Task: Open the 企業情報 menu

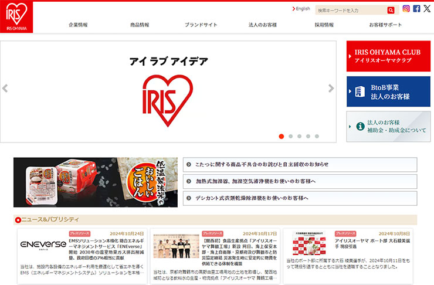Action: [79, 25]
